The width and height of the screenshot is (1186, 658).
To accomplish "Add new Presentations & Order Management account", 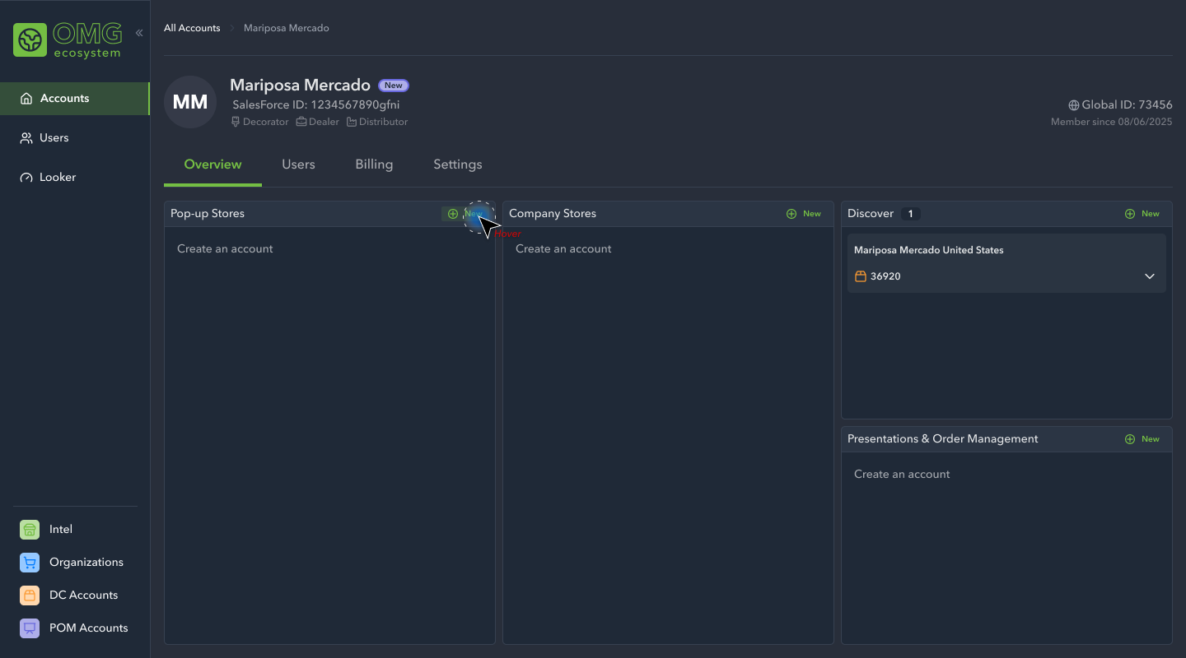I will click(1142, 439).
